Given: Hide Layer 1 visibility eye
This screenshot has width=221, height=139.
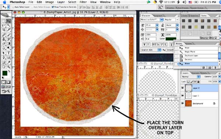Looking at the screenshot, I should [183, 96].
